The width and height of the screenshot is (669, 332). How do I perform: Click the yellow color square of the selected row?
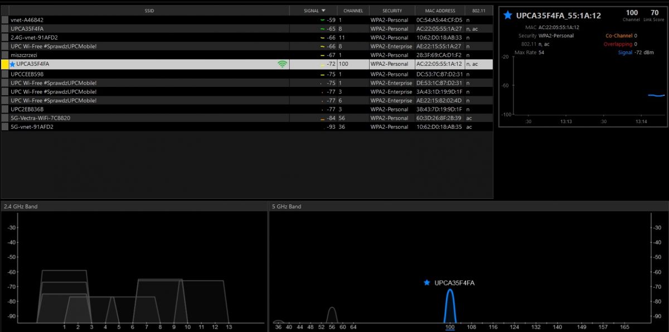5,64
